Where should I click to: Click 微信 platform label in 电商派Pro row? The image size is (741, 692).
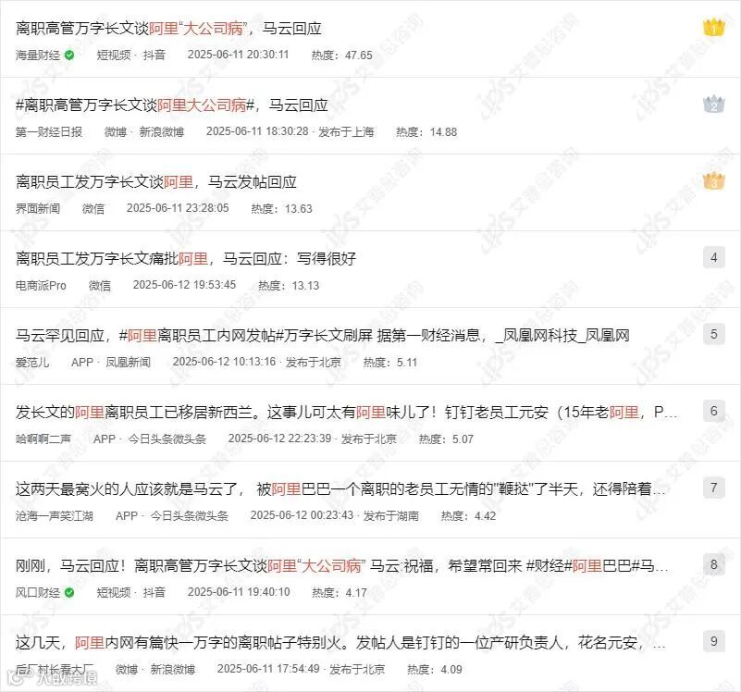pyautogui.click(x=100, y=286)
